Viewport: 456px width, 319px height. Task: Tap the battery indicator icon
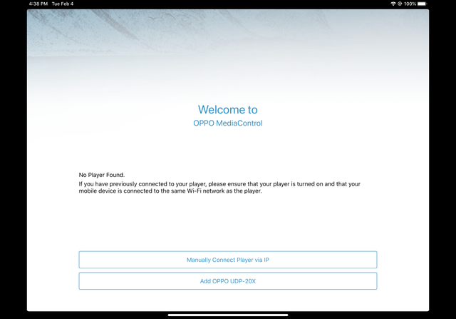(x=423, y=4)
